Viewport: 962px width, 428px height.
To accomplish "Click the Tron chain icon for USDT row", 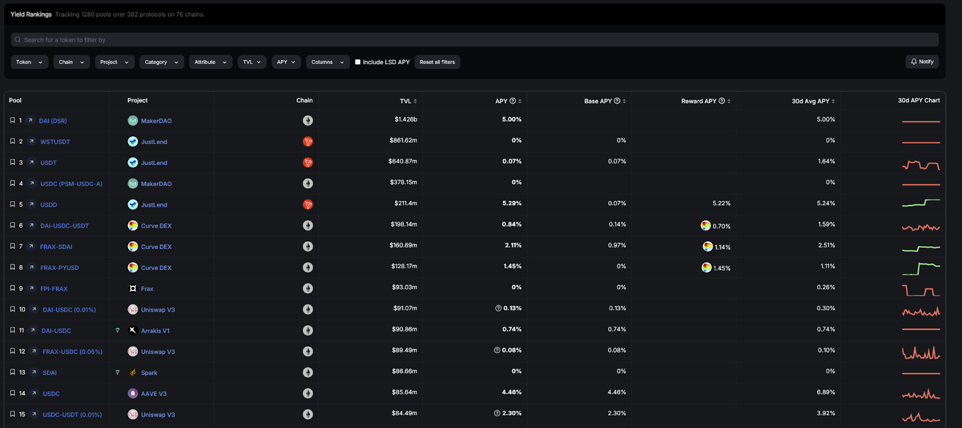I will [308, 163].
